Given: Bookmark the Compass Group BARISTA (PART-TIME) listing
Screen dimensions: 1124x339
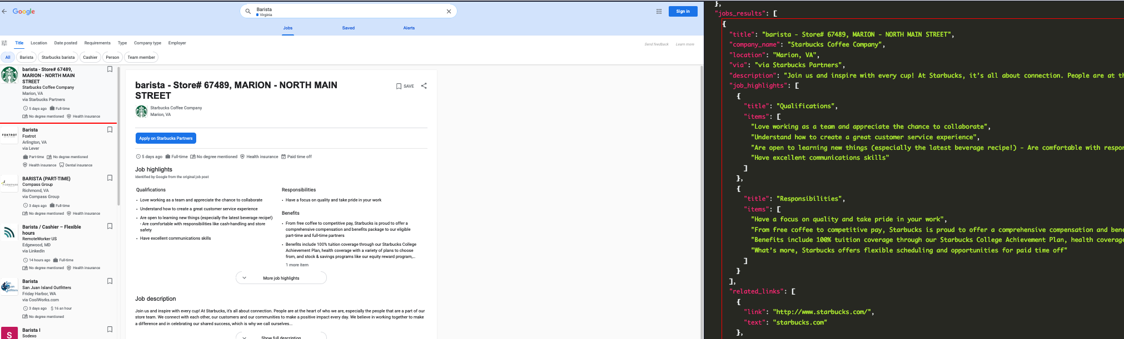Looking at the screenshot, I should (110, 178).
